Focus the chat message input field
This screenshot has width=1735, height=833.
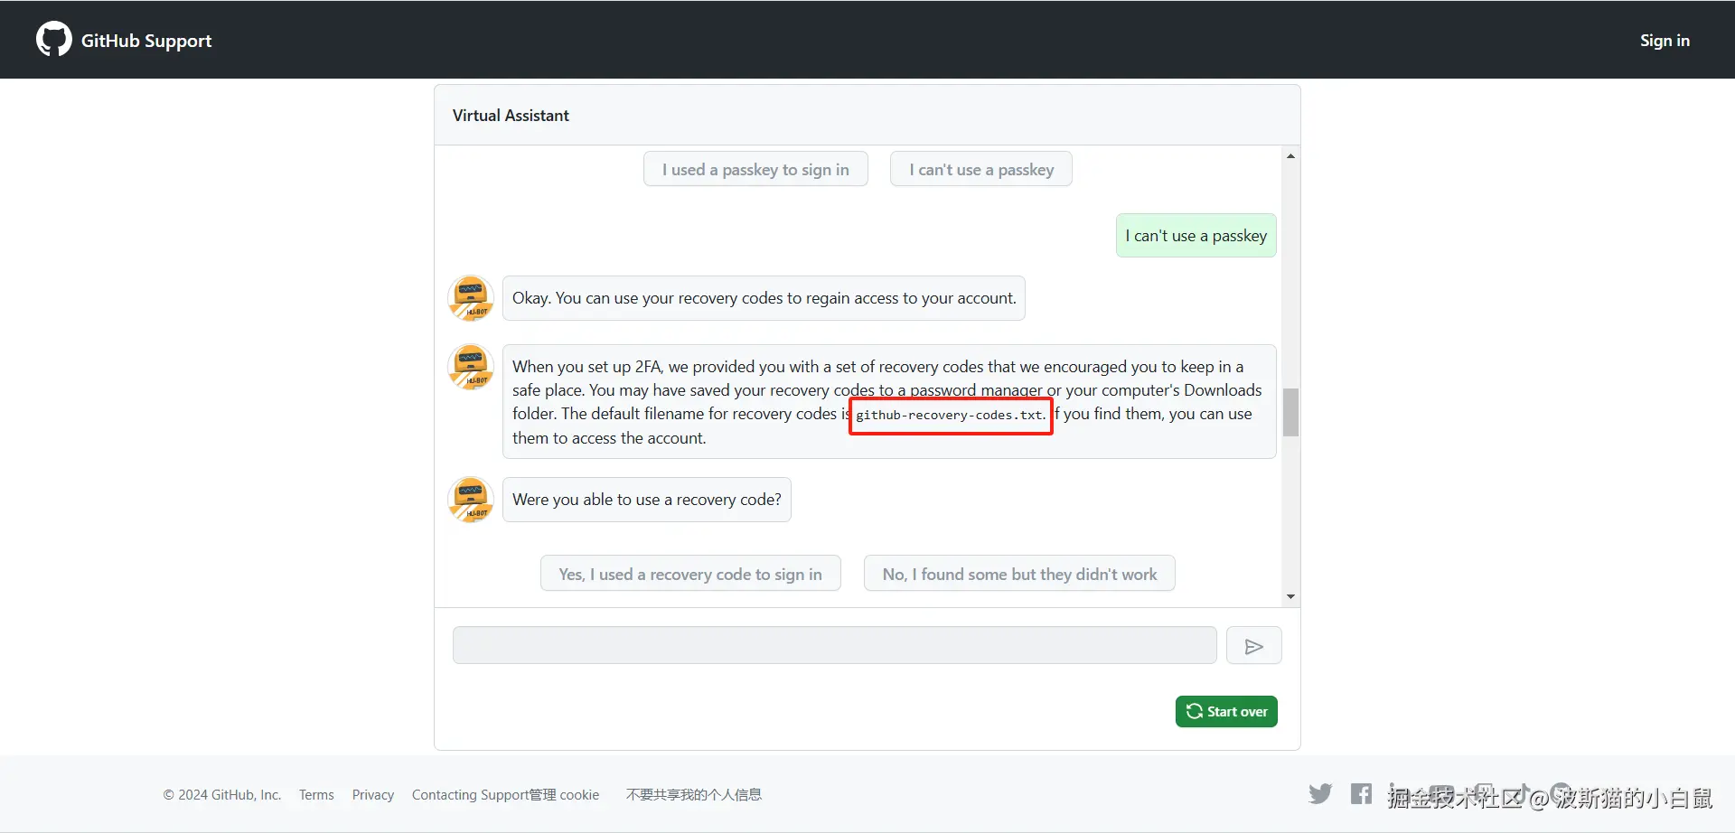point(834,646)
